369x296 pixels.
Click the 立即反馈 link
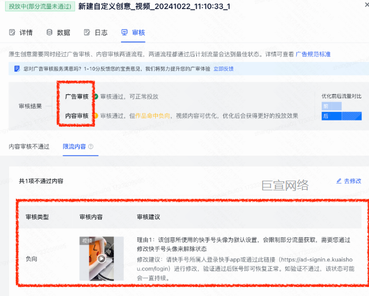223,69
